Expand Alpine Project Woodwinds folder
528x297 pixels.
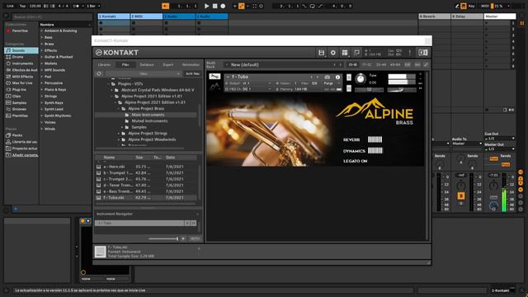click(118, 139)
